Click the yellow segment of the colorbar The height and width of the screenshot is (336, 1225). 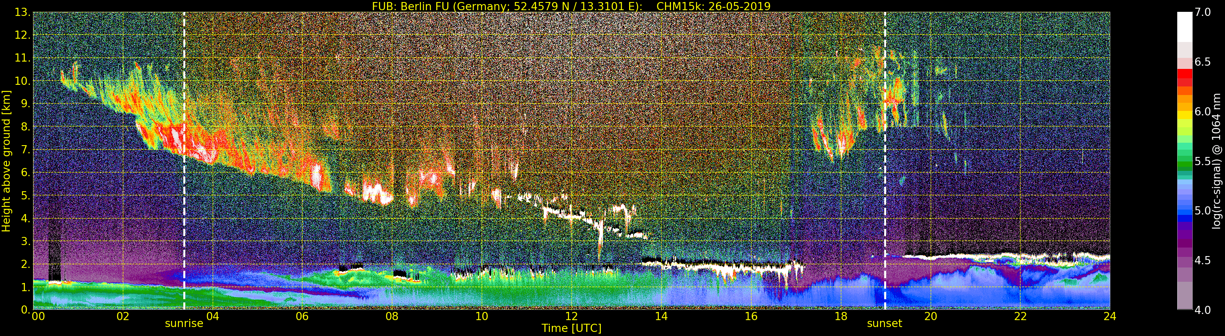(x=1185, y=115)
